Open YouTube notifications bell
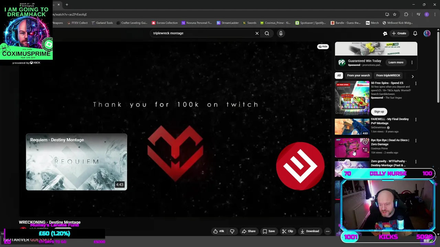440x247 pixels. coord(415,33)
